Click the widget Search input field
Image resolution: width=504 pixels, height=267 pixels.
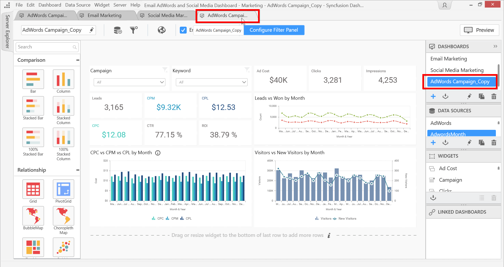click(45, 47)
